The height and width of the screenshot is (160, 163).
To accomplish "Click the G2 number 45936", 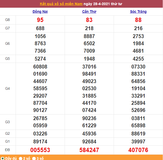I will tap(89, 134).
